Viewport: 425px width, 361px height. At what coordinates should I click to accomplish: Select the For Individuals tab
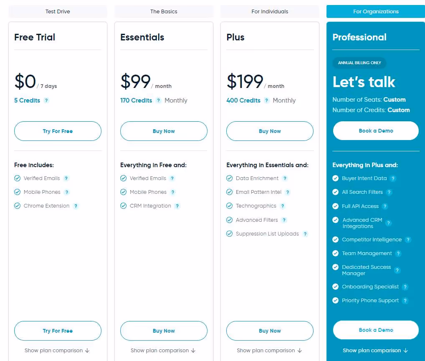(x=270, y=11)
